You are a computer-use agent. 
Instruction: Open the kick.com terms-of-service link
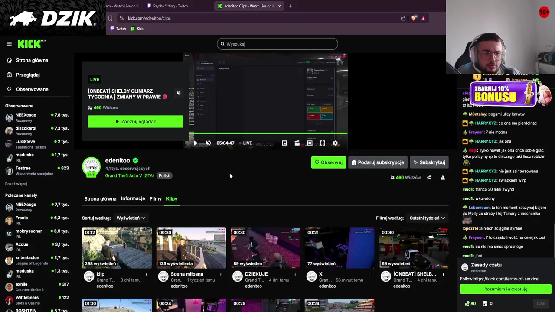pos(506,279)
